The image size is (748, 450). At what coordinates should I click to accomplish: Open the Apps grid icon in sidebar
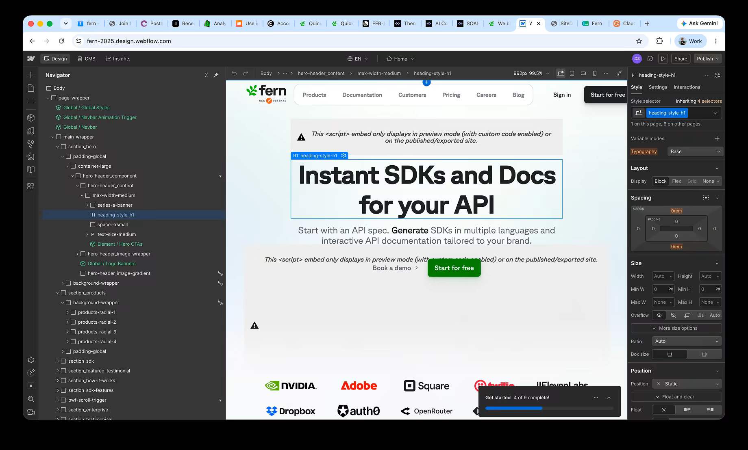31,186
